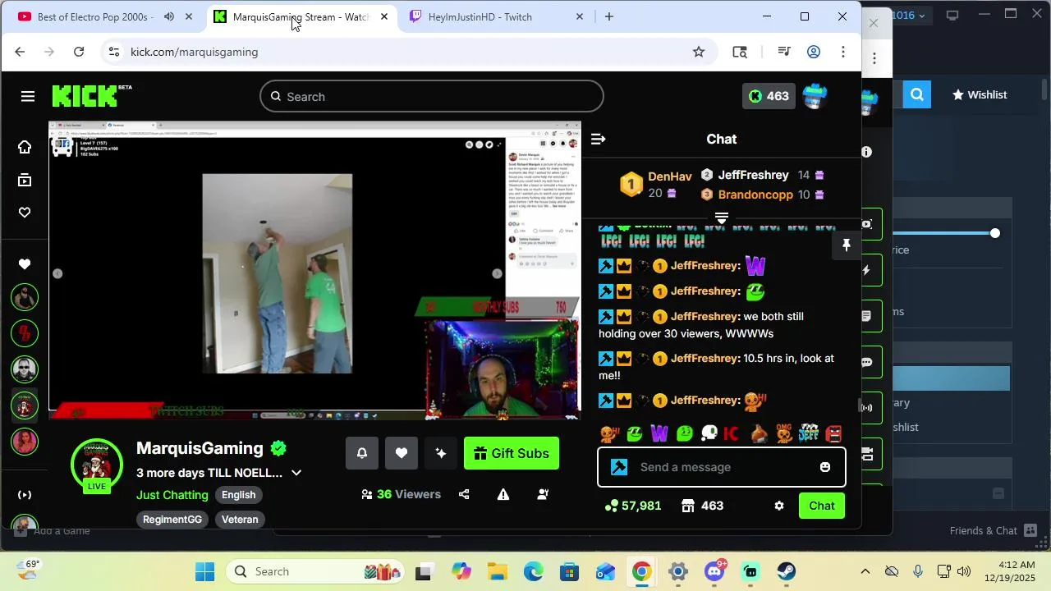Screen dimensions: 1051x591
Task: Open Steam from the Windows taskbar
Action: [x=787, y=571]
